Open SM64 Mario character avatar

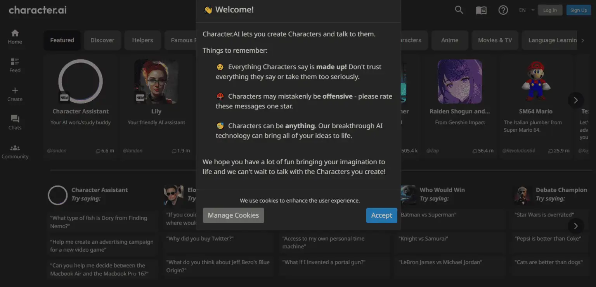click(x=535, y=81)
